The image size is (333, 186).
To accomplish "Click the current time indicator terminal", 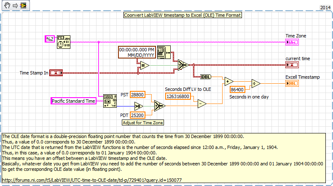I will (x=292, y=65).
